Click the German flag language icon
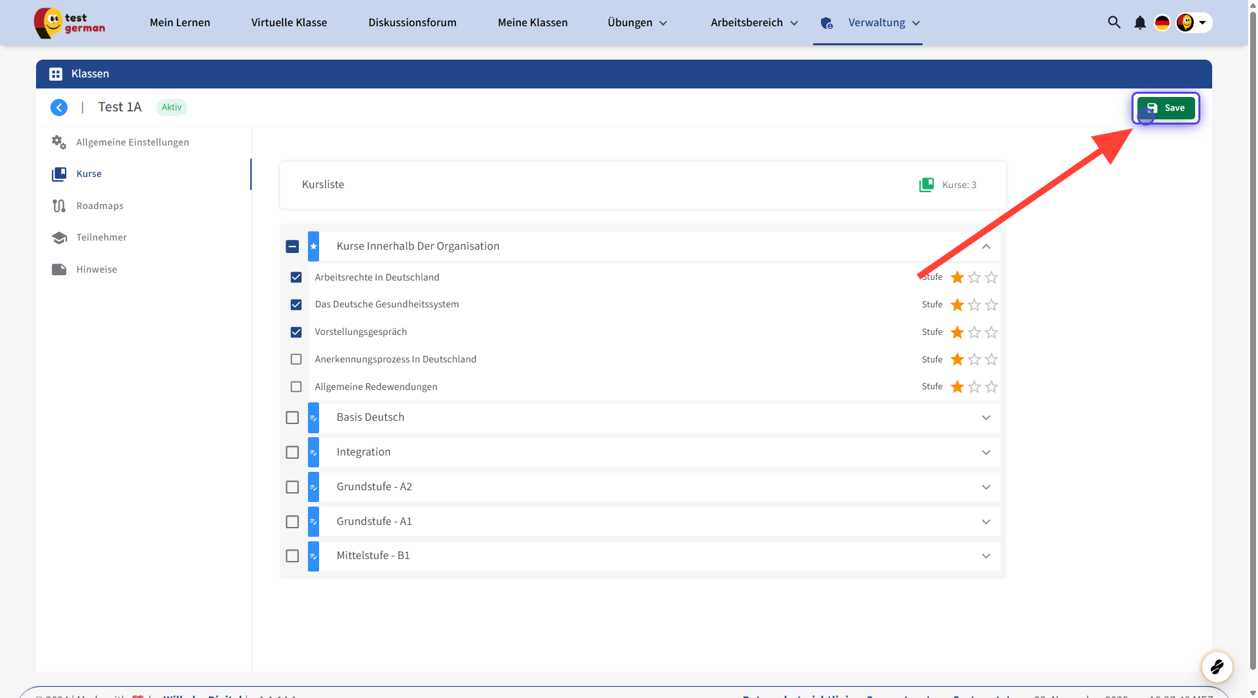 click(1162, 23)
